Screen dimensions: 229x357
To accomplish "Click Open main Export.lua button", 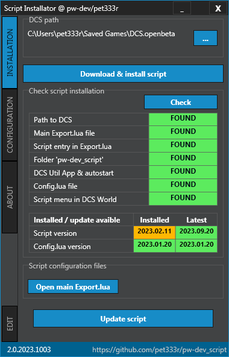I will 73,286.
